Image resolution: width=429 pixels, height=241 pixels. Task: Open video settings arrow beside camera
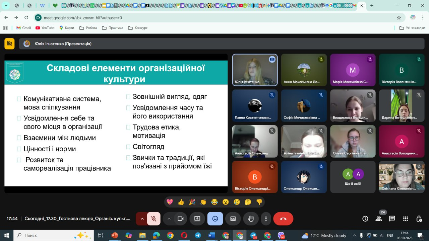tap(169, 219)
